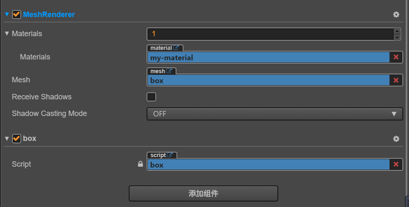Collapse the box script component
The image size is (409, 207).
pyautogui.click(x=7, y=138)
